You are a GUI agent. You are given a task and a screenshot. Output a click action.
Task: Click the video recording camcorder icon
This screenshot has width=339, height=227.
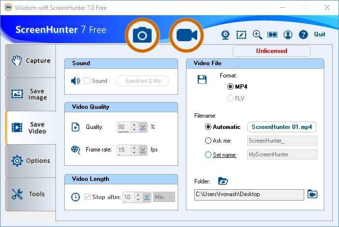[x=186, y=35]
